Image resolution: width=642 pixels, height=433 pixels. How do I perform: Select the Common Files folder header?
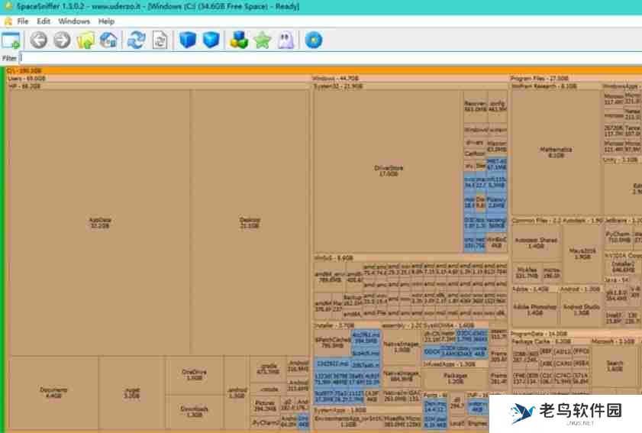(537, 221)
